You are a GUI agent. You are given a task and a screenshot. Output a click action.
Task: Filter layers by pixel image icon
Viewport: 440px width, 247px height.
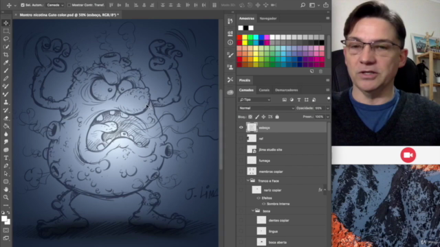[x=284, y=99]
